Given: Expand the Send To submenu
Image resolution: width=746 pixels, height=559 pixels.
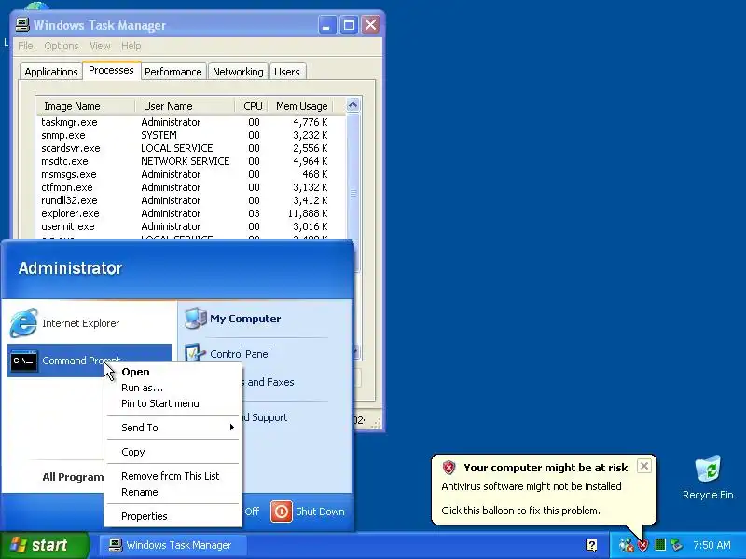Looking at the screenshot, I should pos(173,428).
